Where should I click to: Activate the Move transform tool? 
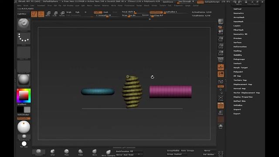(x=48, y=14)
